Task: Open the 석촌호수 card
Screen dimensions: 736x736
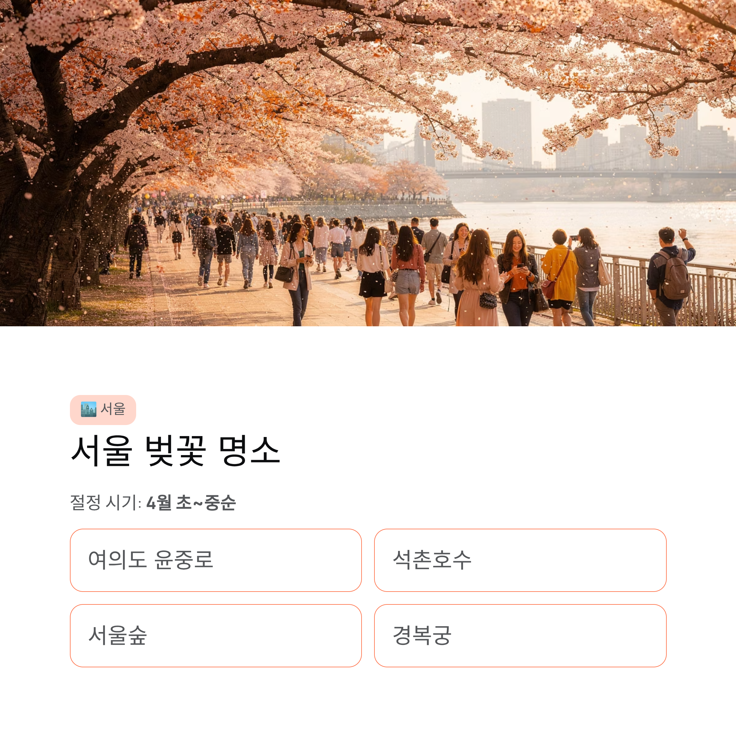Action: click(x=520, y=560)
